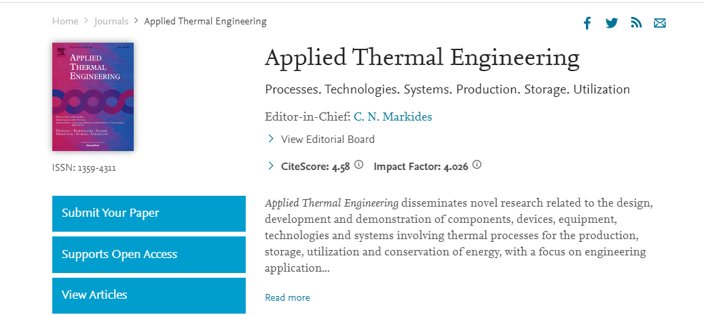Screen dimensions: 704x315
Task: Click the CiteScore info icon
Action: [359, 165]
